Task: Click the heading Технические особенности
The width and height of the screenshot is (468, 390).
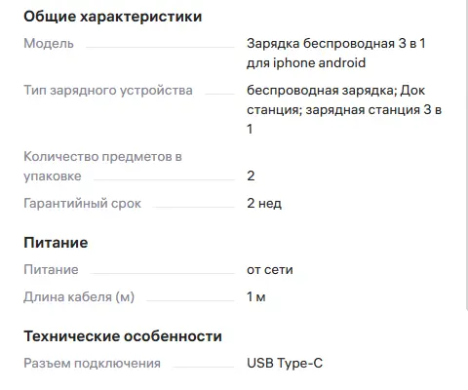Action: point(123,336)
